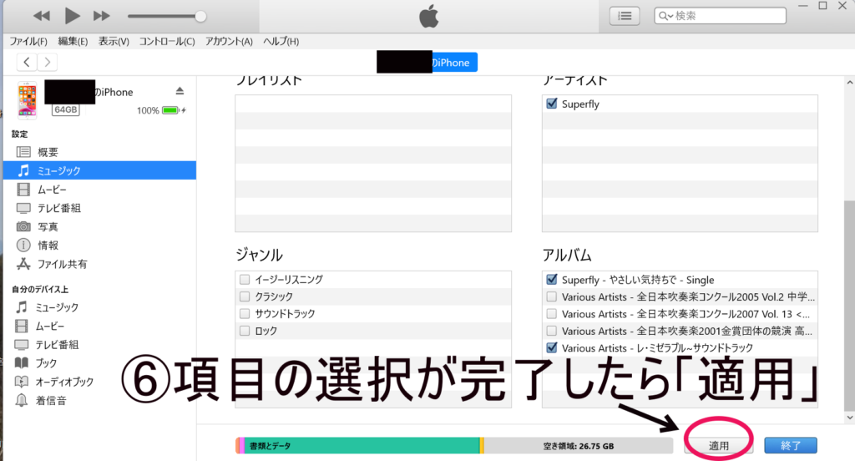
Task: Check 全日本吹奏楽コンクール2007 Vol. 13 album
Action: coord(551,314)
